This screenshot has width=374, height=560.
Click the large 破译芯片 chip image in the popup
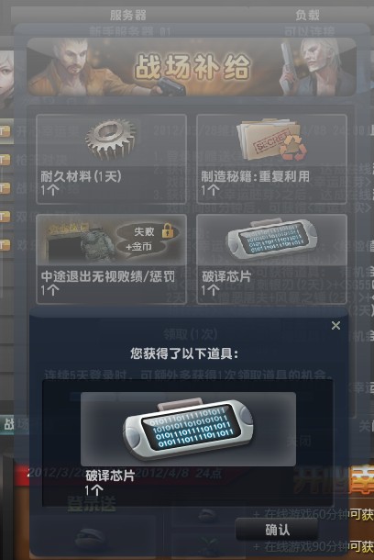(x=188, y=429)
